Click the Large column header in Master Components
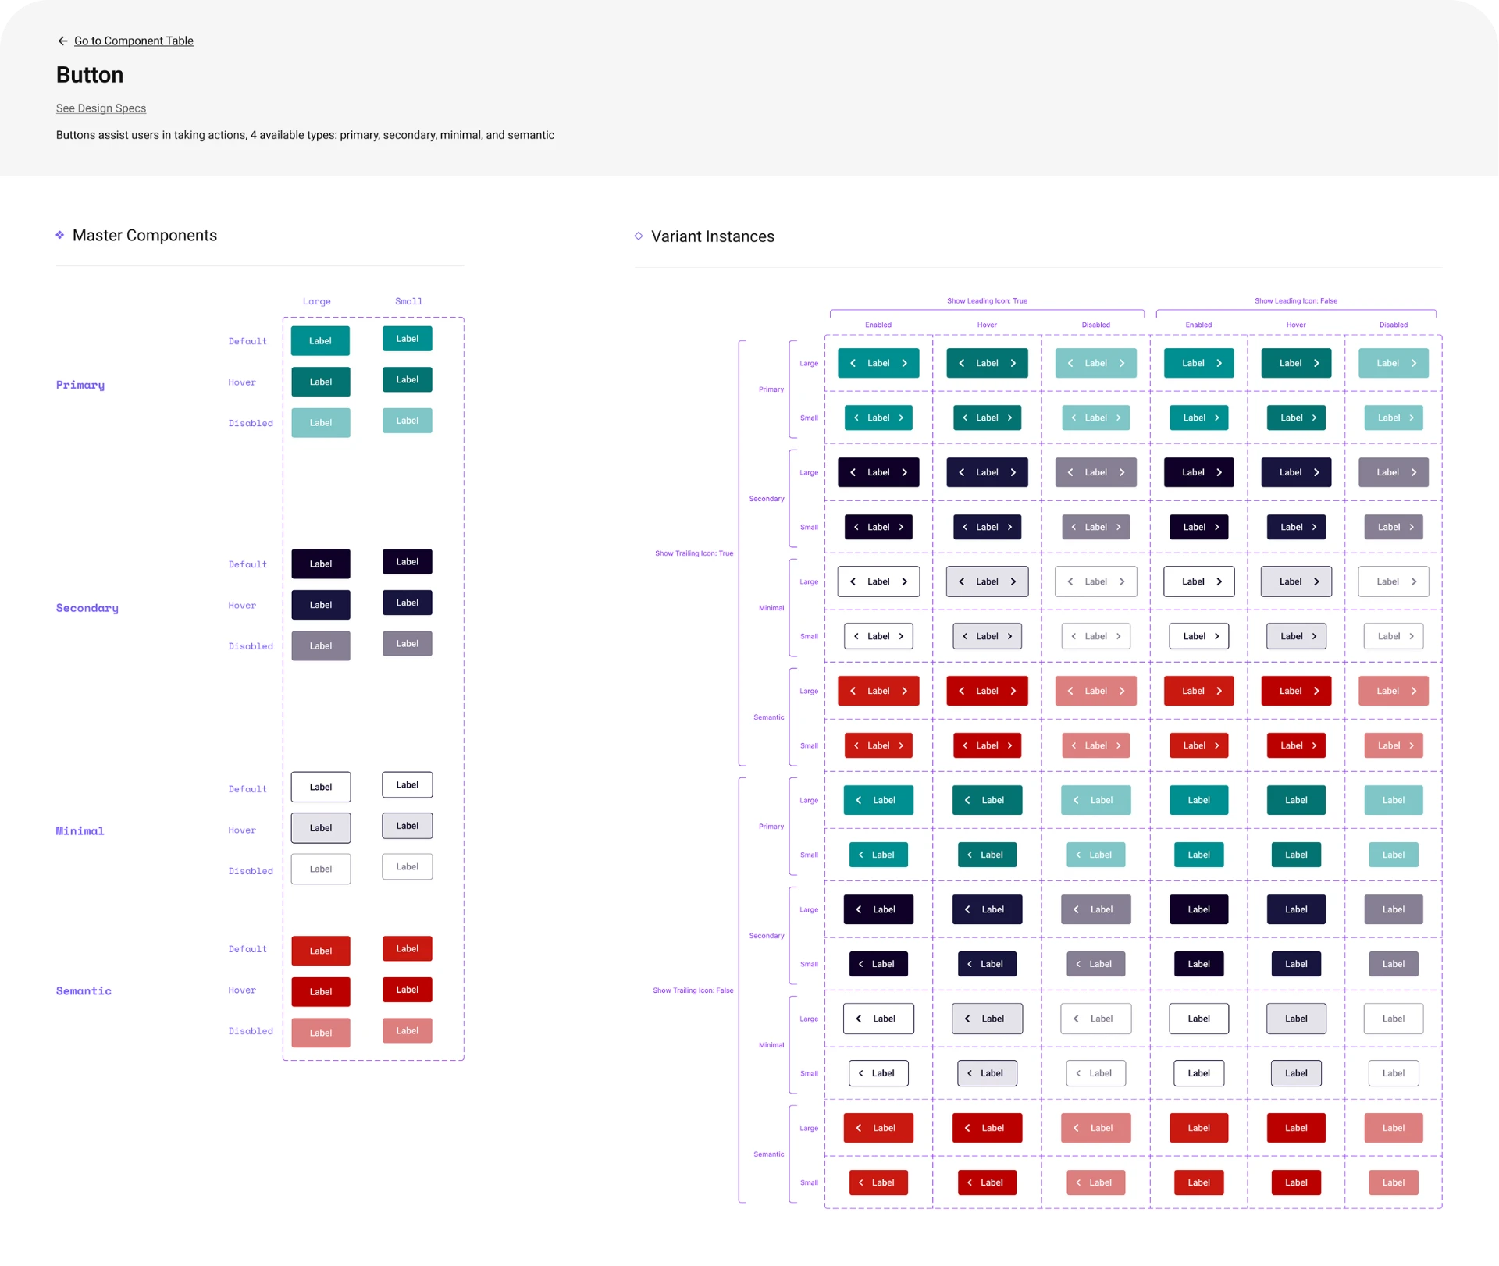The width and height of the screenshot is (1499, 1266). (317, 301)
